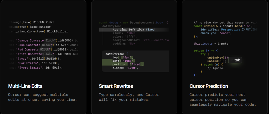Click the "Ivory Stairs", id: 5013 line
269x114 pixels.
(x=36, y=68)
